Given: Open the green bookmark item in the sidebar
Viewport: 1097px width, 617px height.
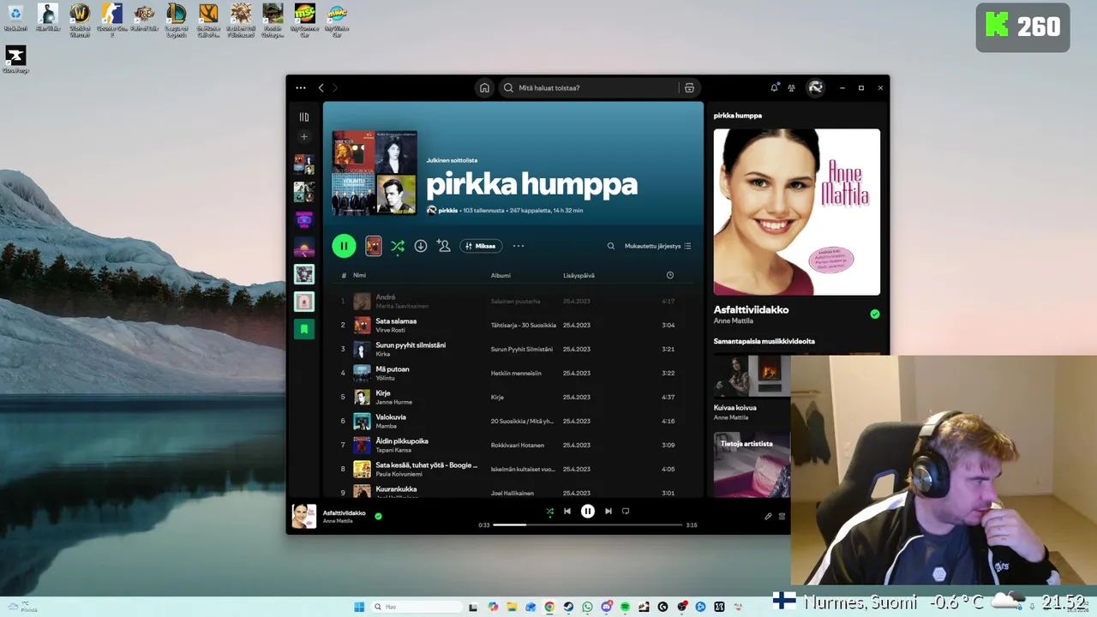Looking at the screenshot, I should 303,329.
